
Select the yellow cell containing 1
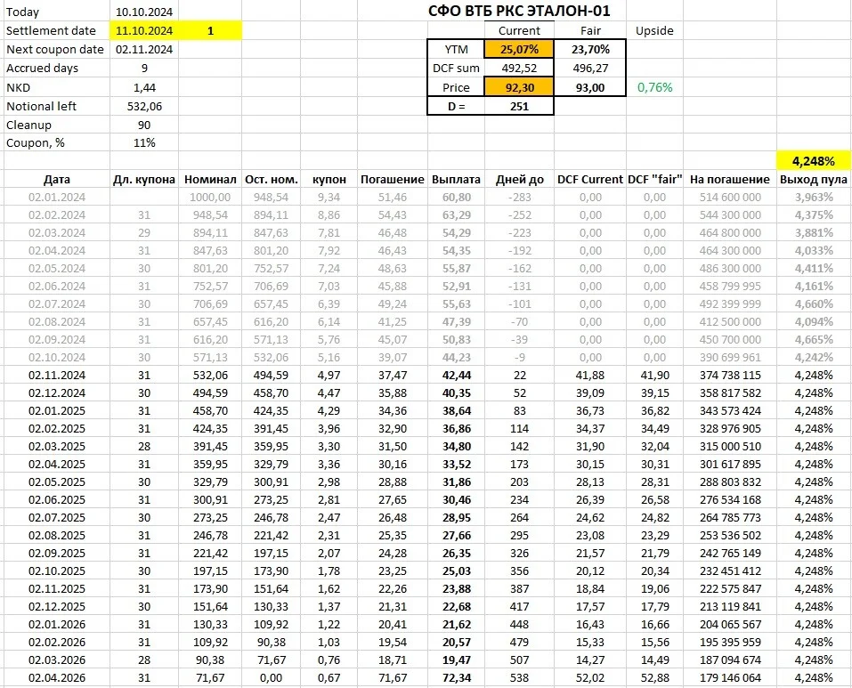point(210,31)
